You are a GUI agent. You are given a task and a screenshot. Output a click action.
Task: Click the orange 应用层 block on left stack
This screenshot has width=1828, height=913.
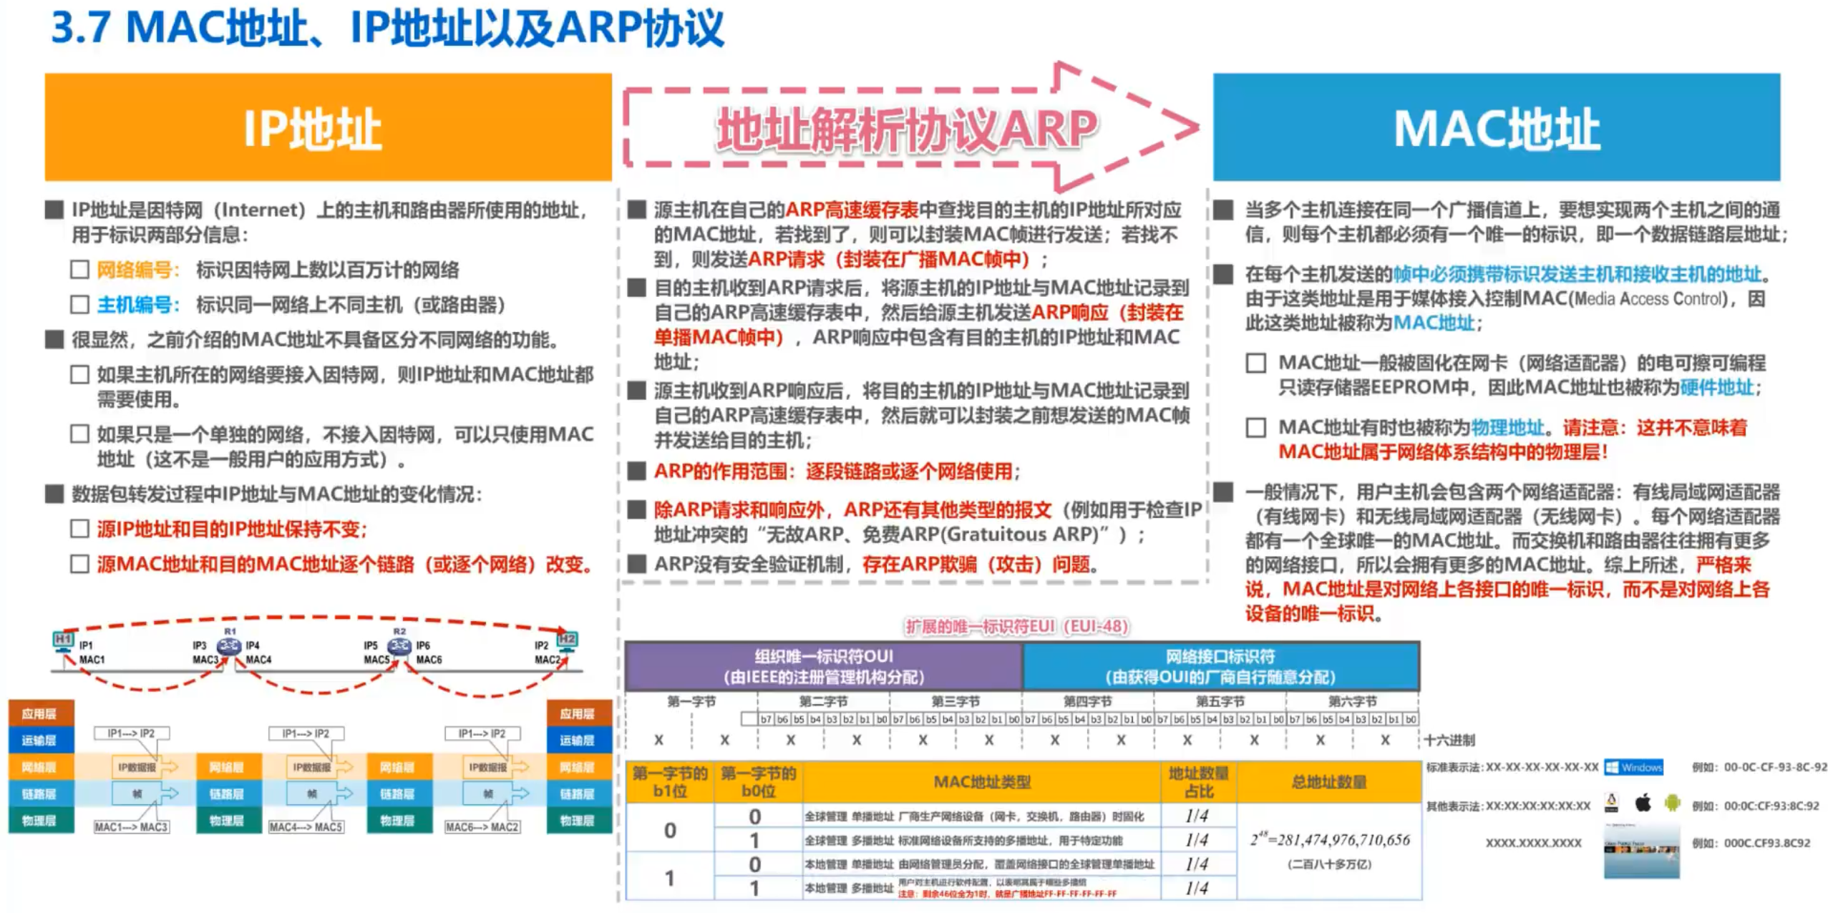(x=41, y=713)
